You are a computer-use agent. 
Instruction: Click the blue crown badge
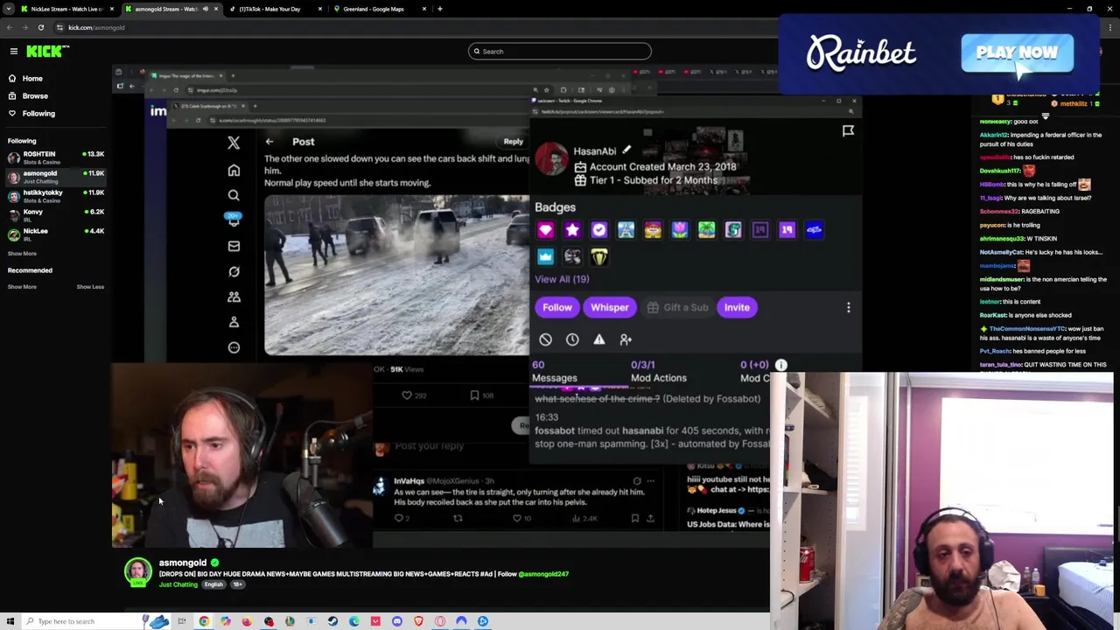pos(545,256)
